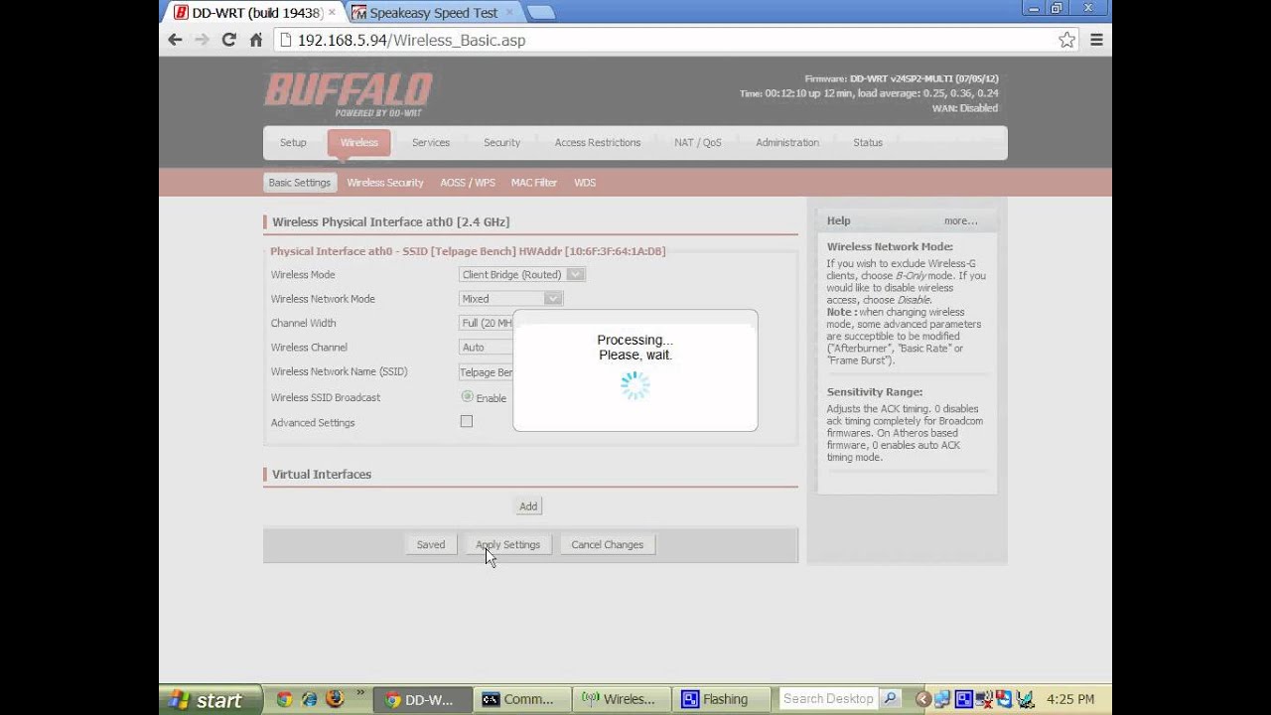1271x715 pixels.
Task: Click Add under Virtual Interfaces
Action: coord(528,506)
